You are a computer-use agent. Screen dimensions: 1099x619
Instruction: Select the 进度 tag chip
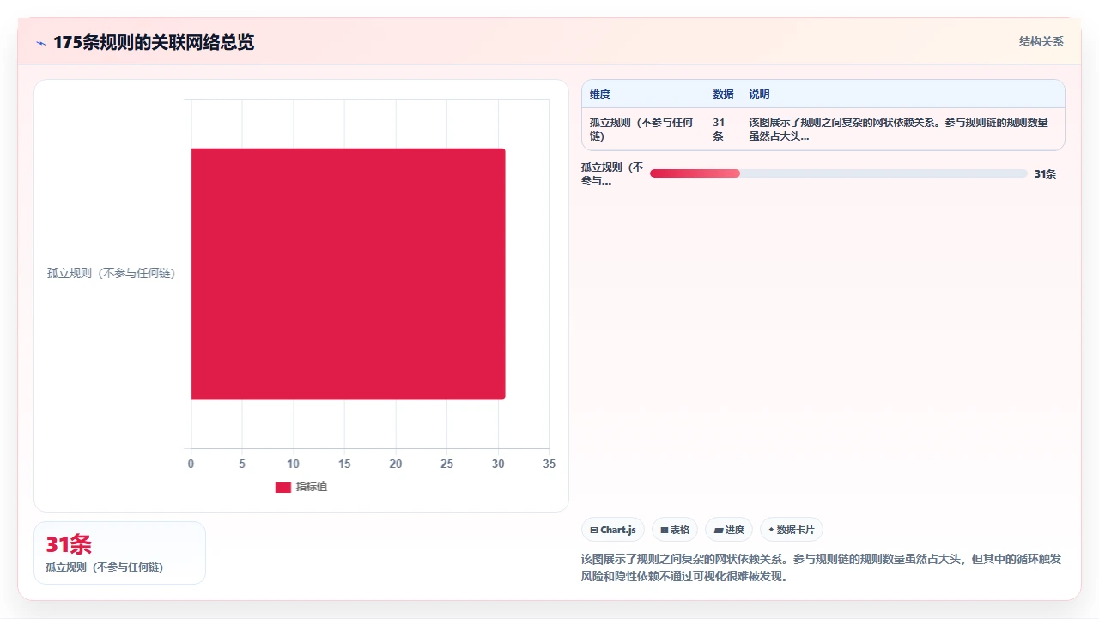(x=729, y=530)
